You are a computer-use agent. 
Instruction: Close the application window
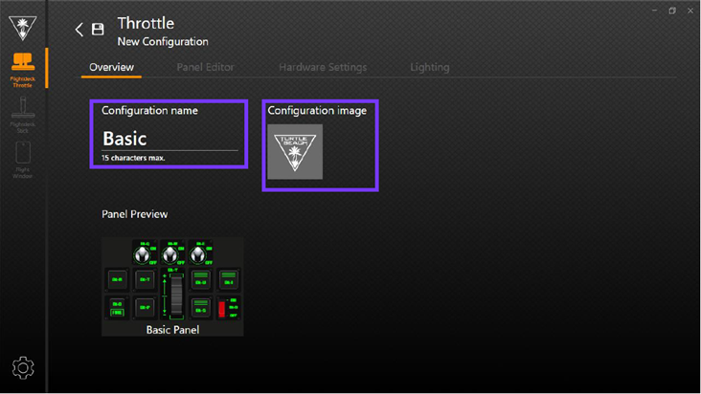coord(690,11)
